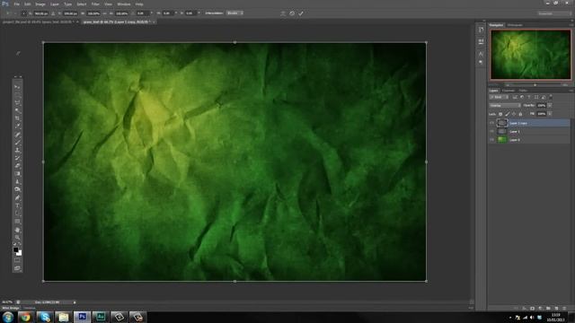
Task: Hide the Layer 1 layer
Action: tap(491, 132)
